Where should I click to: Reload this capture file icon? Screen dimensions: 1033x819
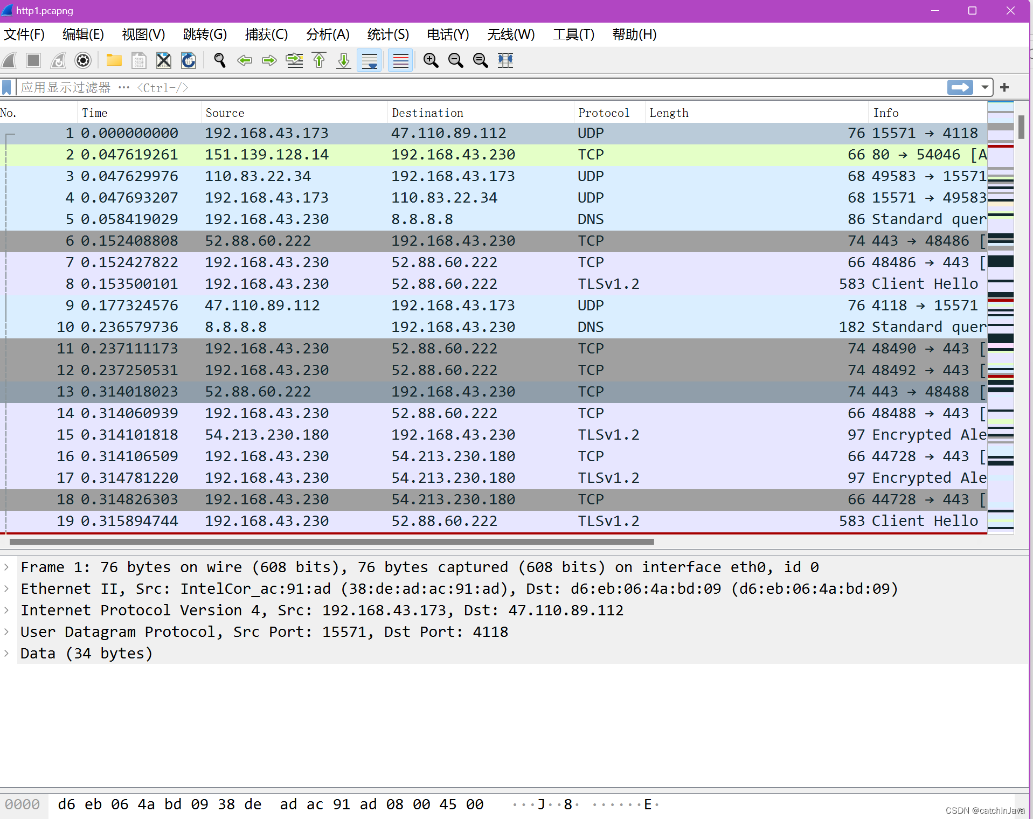pos(189,60)
